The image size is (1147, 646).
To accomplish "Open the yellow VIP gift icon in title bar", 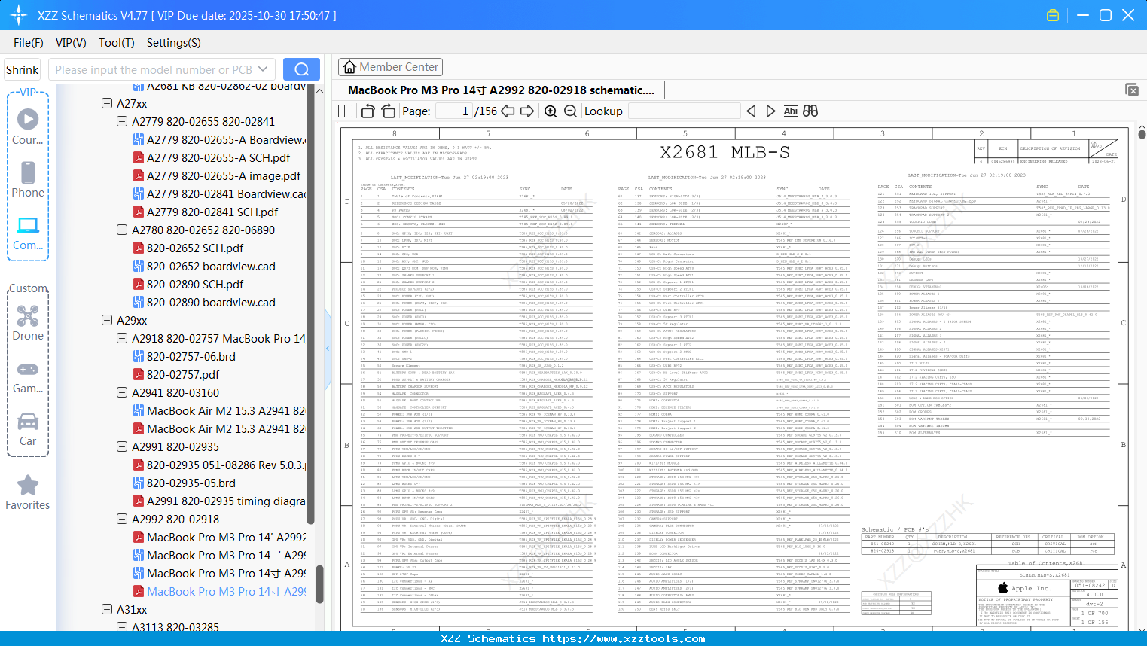I will point(1053,15).
